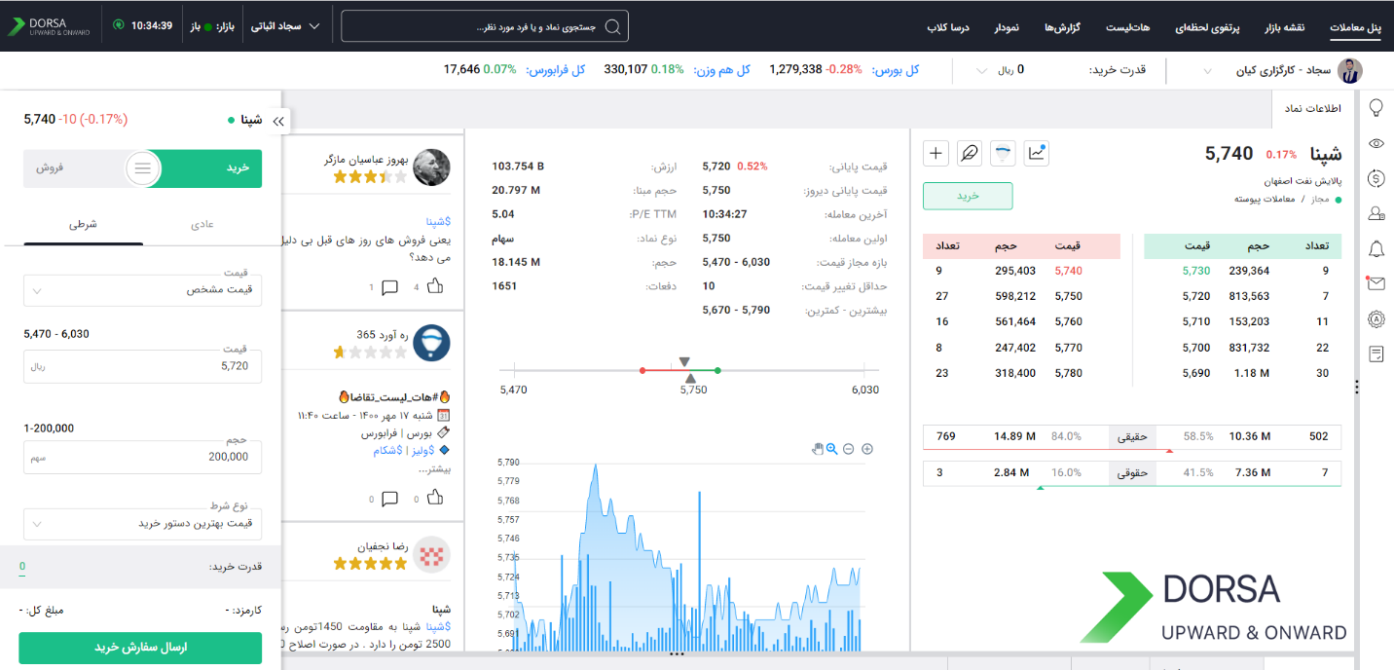Screen dimensions: 1394x670
Task: Toggle the buy/sell switch handle
Action: tap(143, 167)
